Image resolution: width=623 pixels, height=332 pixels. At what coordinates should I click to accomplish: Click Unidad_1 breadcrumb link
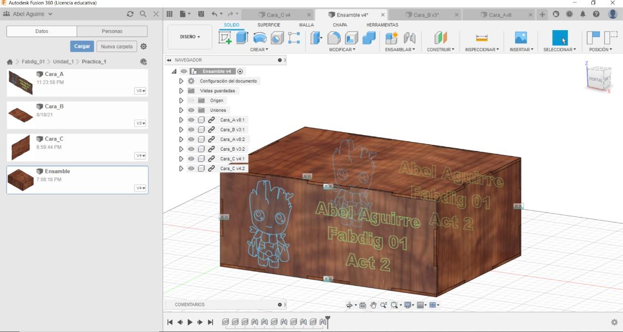click(x=63, y=62)
